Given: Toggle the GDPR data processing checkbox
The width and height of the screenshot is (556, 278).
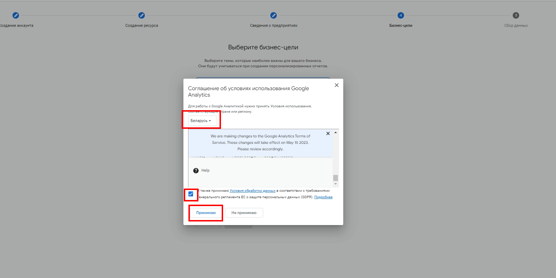Looking at the screenshot, I should tap(191, 194).
